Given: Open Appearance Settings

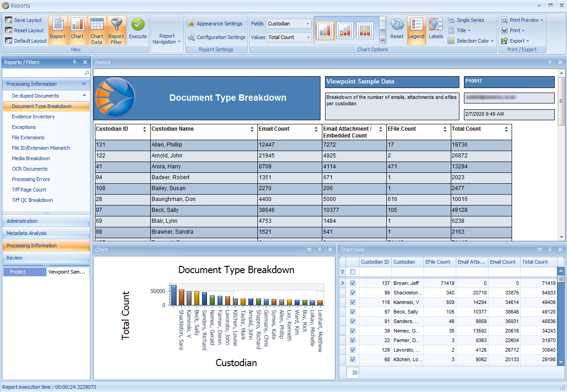Looking at the screenshot, I should pos(216,24).
